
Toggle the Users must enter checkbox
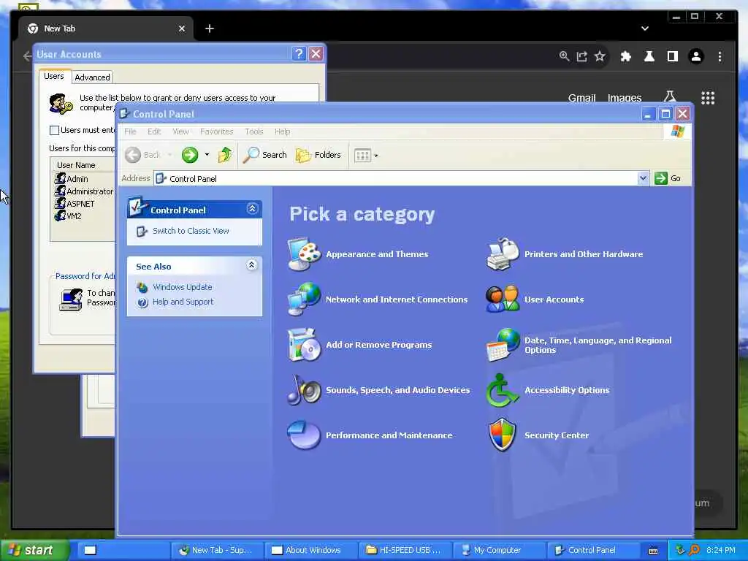pyautogui.click(x=54, y=130)
